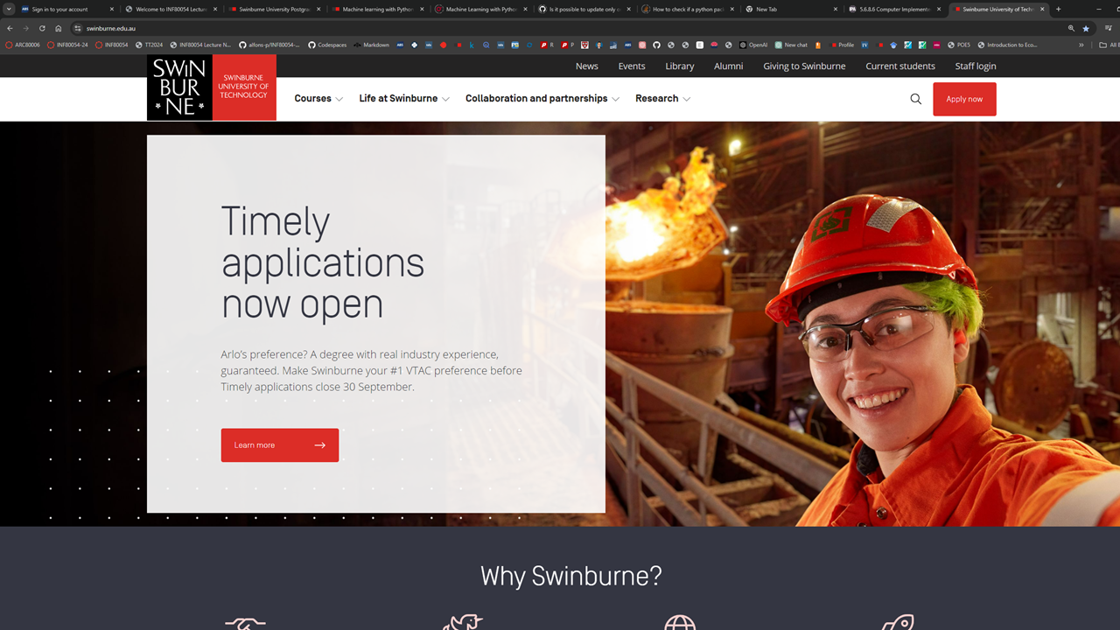Expand the Research dropdown menu
Screen dimensions: 1120x630
(658, 98)
